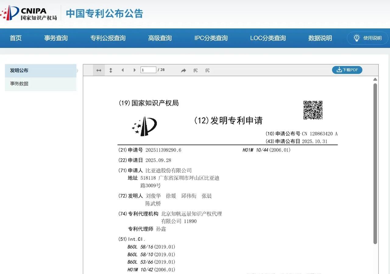Select 高级查询 in the navigation bar

point(160,38)
